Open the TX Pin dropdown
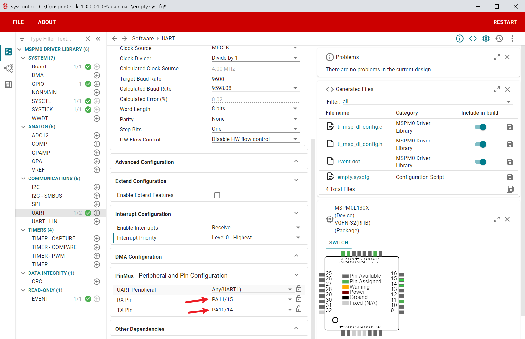Viewport: 525px width, 339px height. pos(253,310)
